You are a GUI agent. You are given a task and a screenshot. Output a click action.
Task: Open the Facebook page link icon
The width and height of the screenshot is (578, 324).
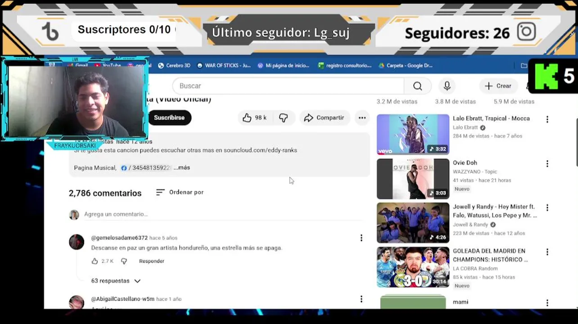coord(124,168)
